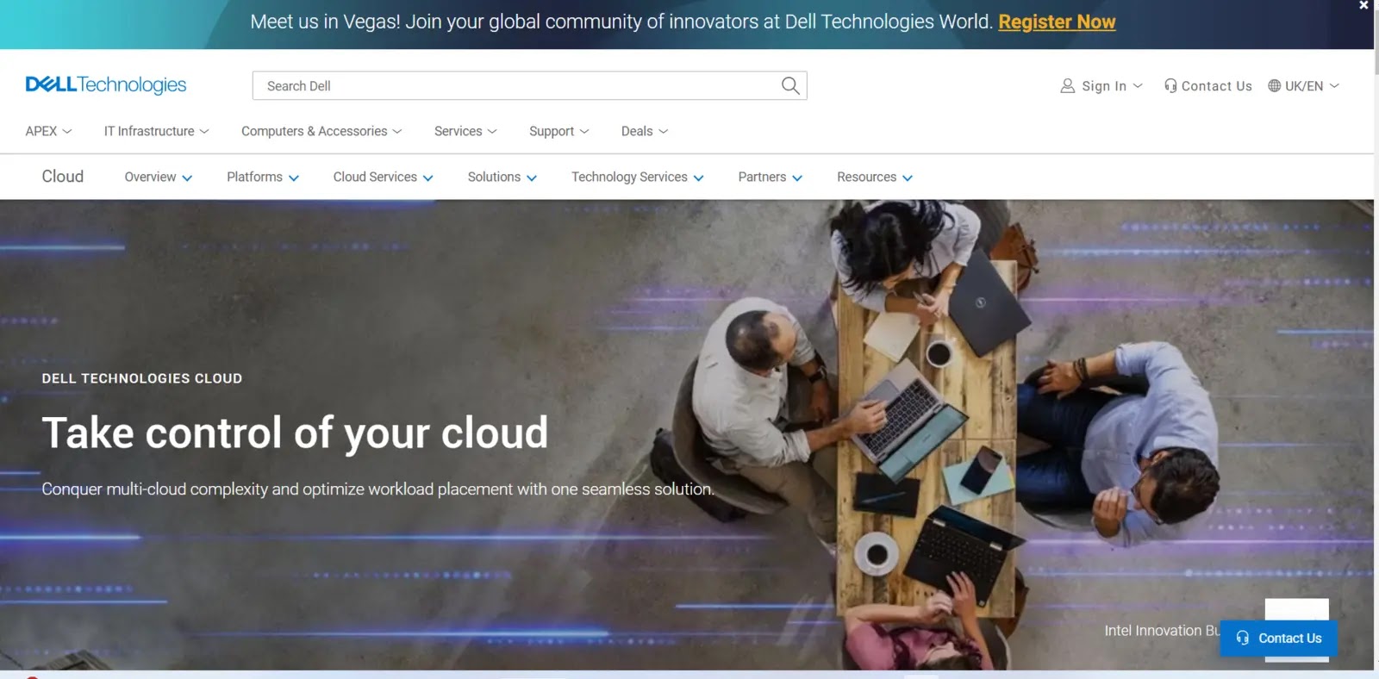Click the search magnifier icon
The height and width of the screenshot is (679, 1379).
pos(790,85)
